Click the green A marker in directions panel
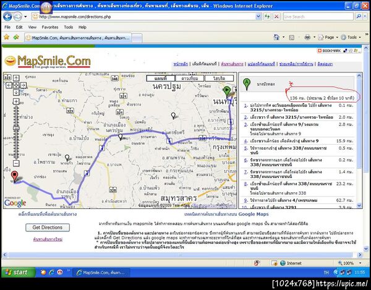Screen dimensions: 371x290 click(247, 83)
